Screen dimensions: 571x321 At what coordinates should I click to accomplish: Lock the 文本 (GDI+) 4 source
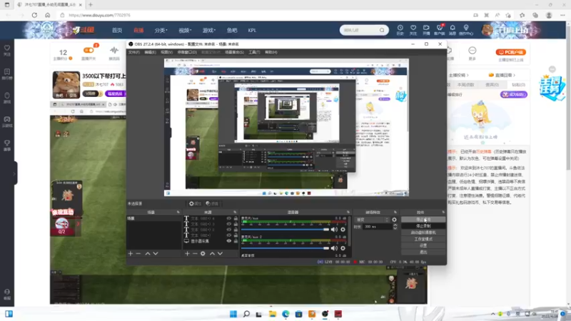tap(236, 218)
